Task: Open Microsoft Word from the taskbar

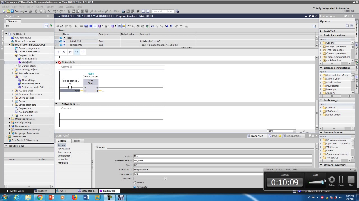Action: point(86,198)
